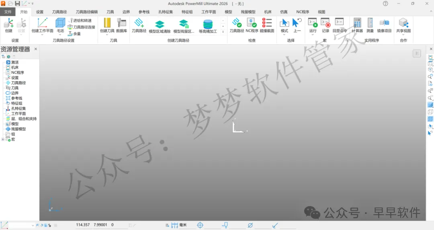Click the save icon in title bar
This screenshot has height=230, width=434.
click(x=17, y=4)
